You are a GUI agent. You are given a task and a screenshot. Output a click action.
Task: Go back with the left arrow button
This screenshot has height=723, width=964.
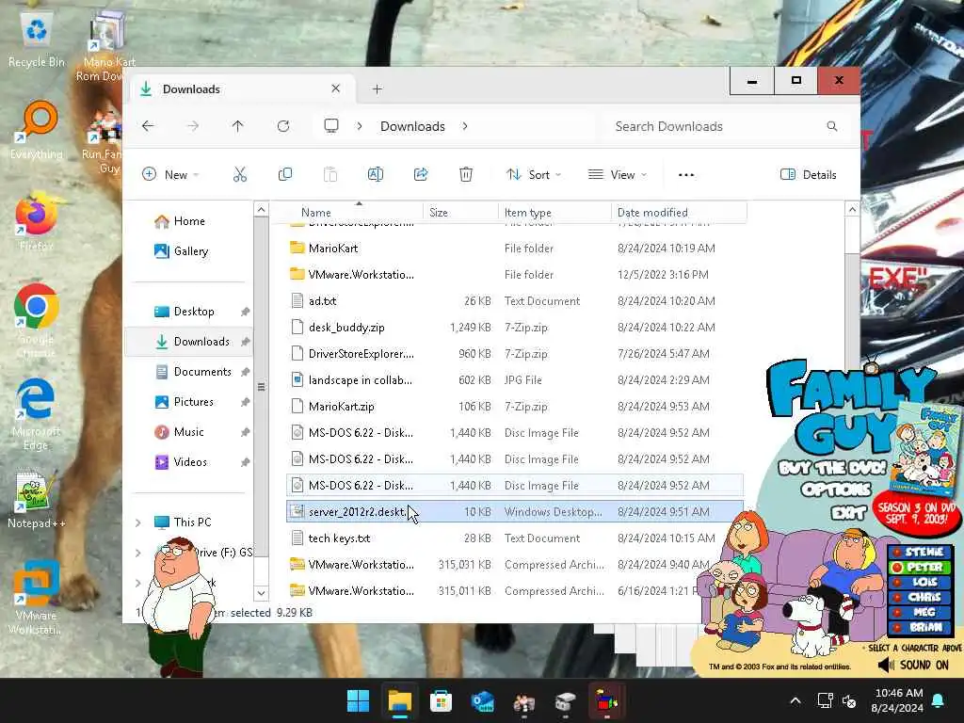(x=148, y=126)
